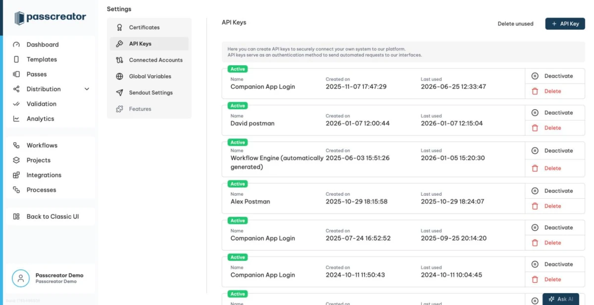This screenshot has height=305, width=594.
Task: Click the + API Key button
Action: [565, 24]
